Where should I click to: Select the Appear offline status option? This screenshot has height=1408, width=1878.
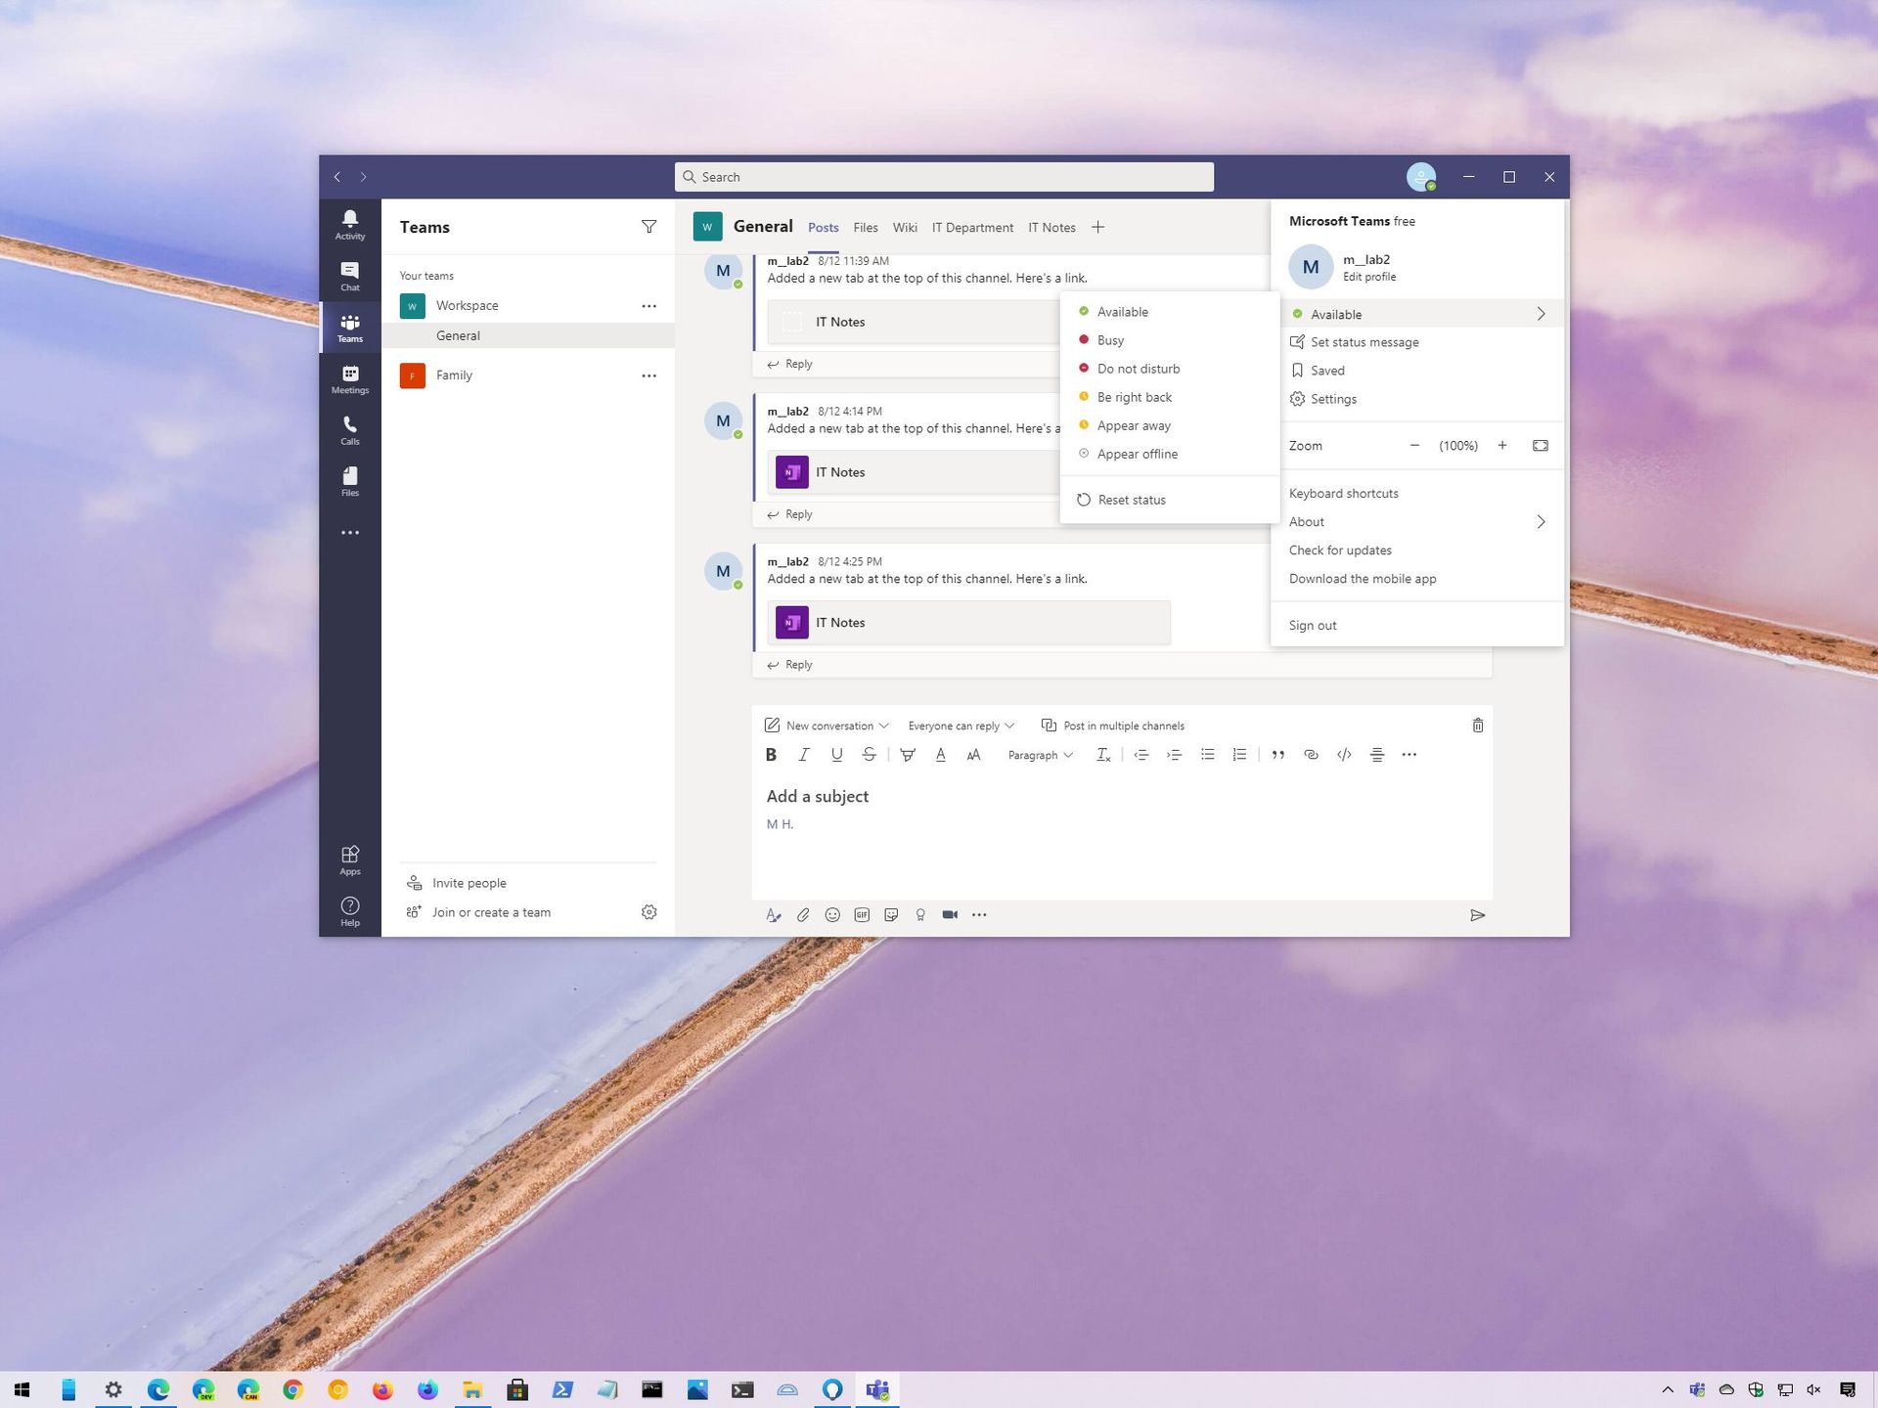point(1138,454)
